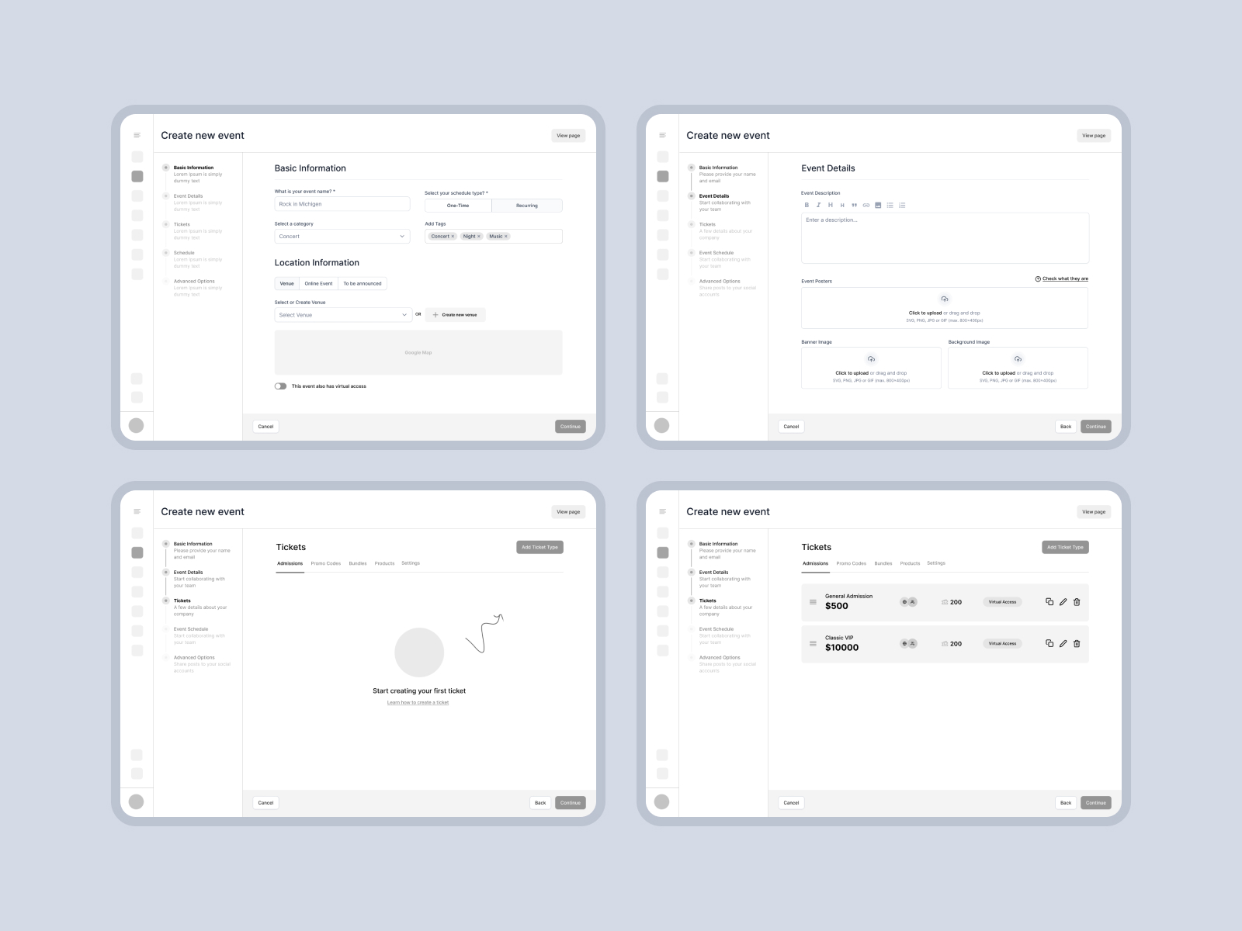Toggle bold in the Event Description toolbar
This screenshot has height=931, width=1242.
(x=807, y=206)
